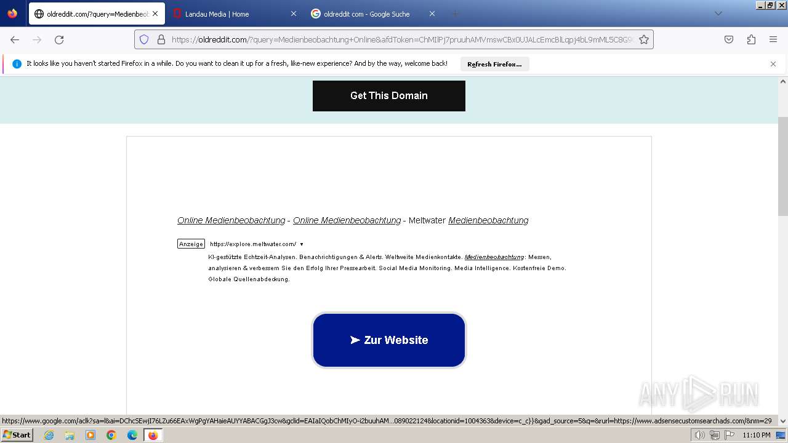
Task: Open the tracking protection shield icon
Action: (x=144, y=39)
